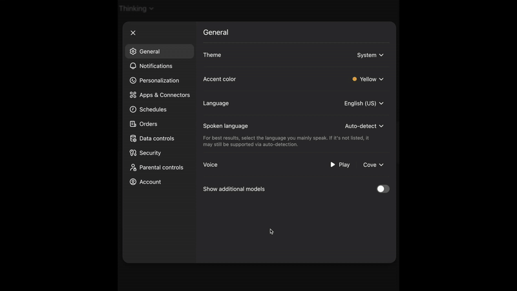Open the Theme System dropdown

coord(370,55)
